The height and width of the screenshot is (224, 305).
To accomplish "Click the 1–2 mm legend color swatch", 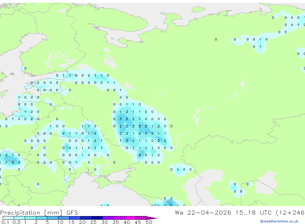I will coord(30,218).
